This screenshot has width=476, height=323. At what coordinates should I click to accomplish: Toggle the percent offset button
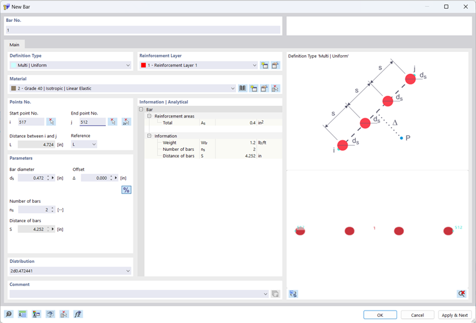pos(127,190)
